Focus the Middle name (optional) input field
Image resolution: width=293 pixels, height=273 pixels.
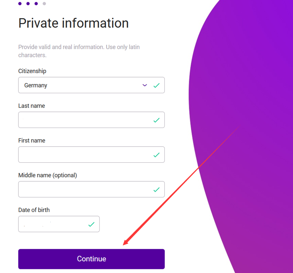click(x=84, y=189)
